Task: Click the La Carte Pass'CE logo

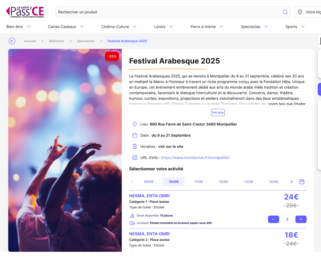Action: pos(25,11)
